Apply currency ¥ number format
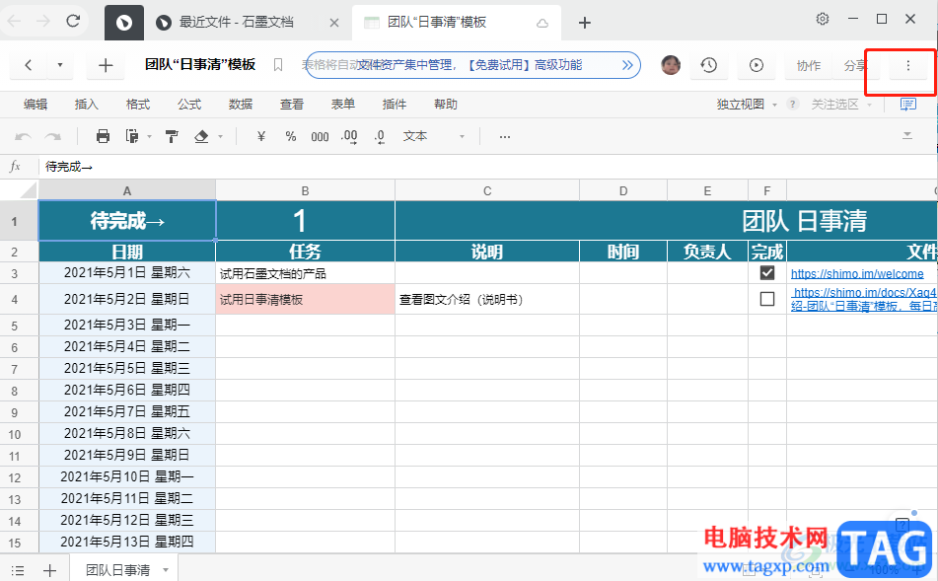Viewport: 938px width, 581px height. [261, 136]
